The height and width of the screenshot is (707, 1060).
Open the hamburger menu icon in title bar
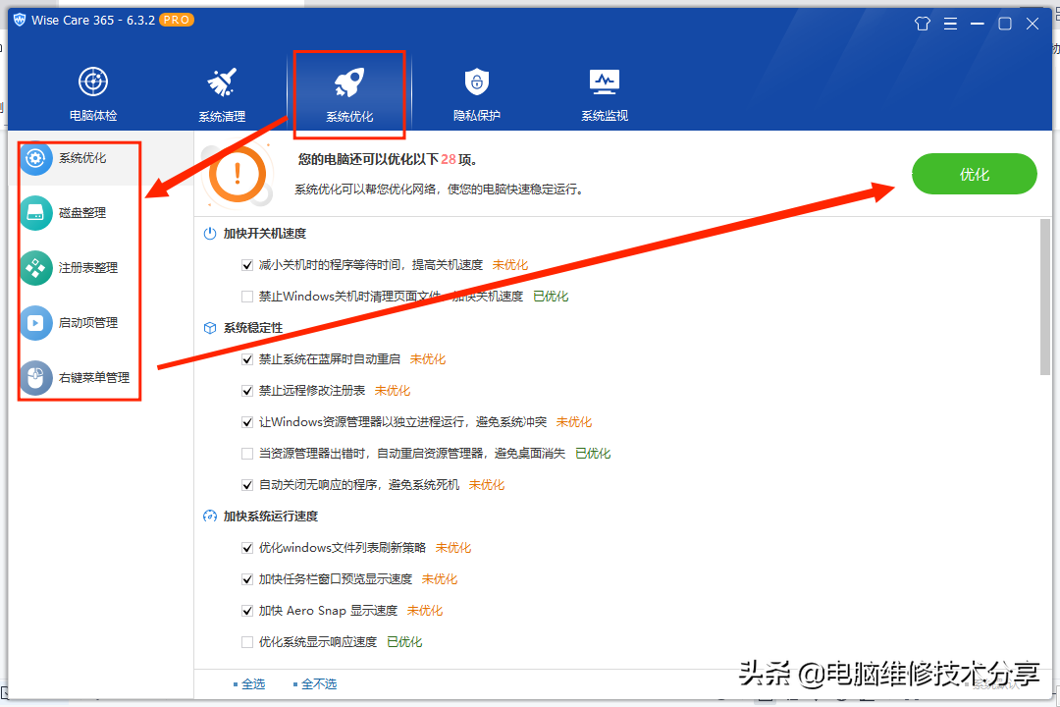pos(950,24)
